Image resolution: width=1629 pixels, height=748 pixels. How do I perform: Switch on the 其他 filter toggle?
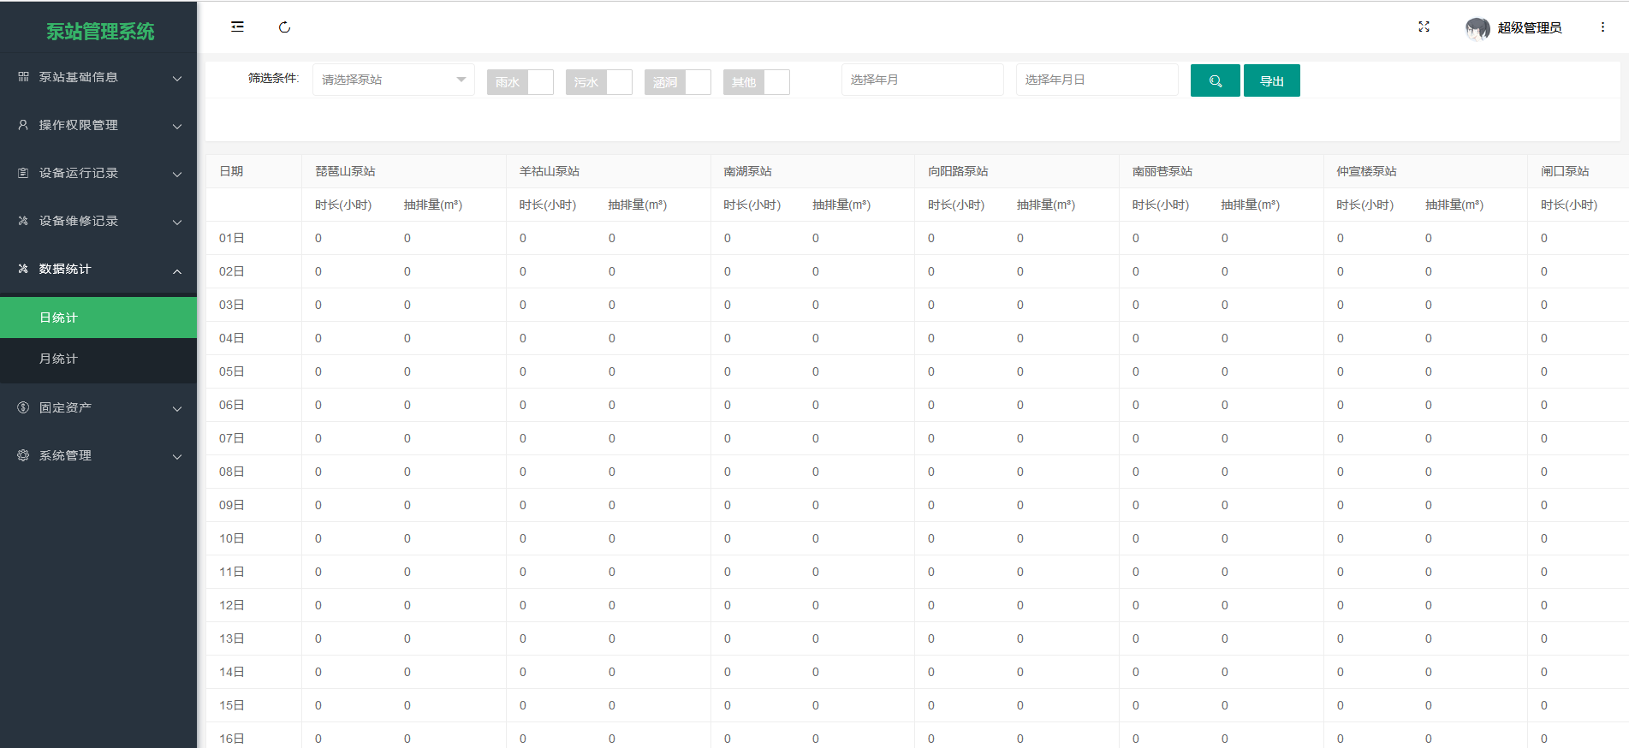756,82
